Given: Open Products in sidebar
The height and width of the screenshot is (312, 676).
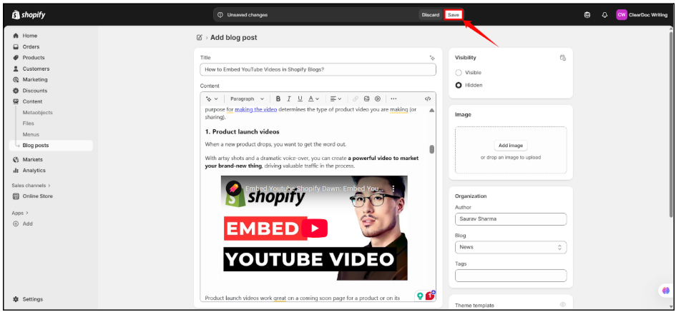Looking at the screenshot, I should (x=33, y=58).
